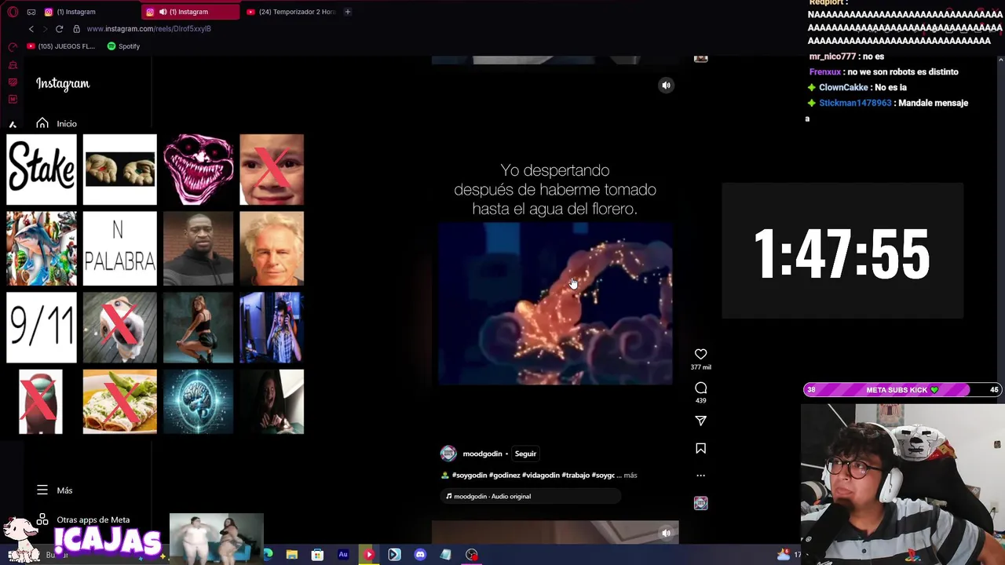Click ClownCakke in the chat
The width and height of the screenshot is (1005, 565).
843,87
